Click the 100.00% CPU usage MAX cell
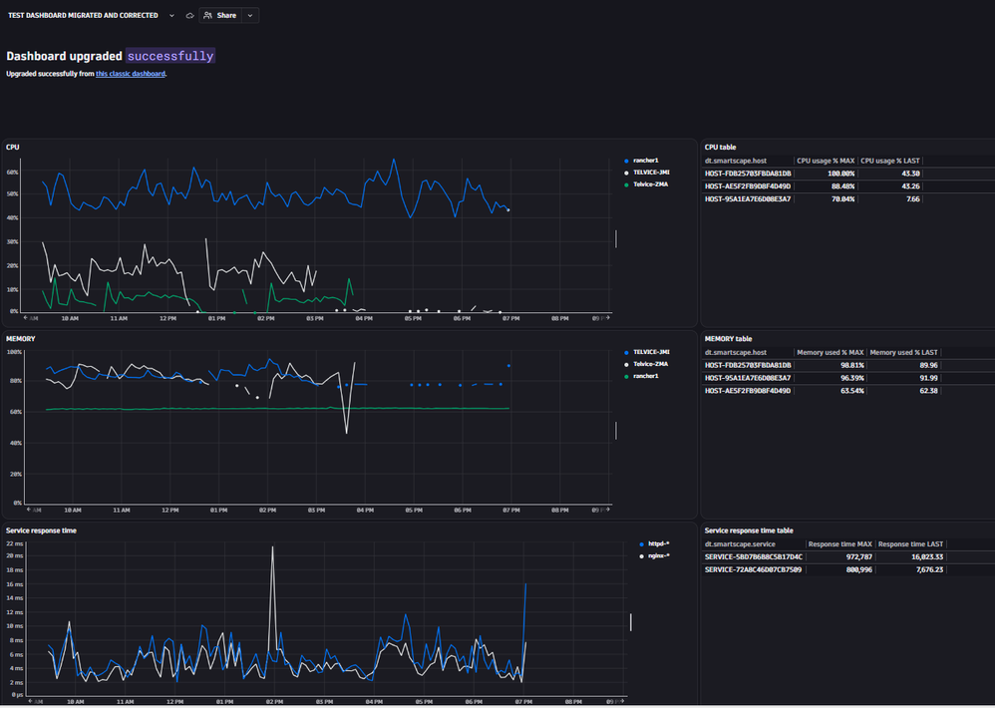Image resolution: width=995 pixels, height=708 pixels. point(840,174)
